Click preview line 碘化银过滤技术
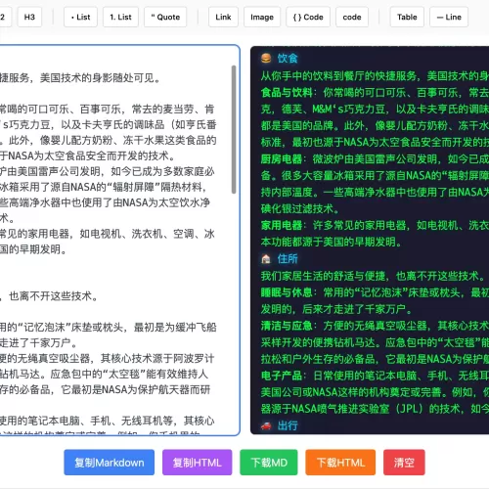This screenshot has width=489, height=489. click(300, 208)
